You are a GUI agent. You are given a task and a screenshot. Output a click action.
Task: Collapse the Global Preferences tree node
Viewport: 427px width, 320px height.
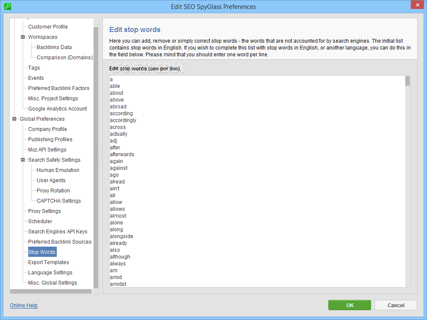click(x=15, y=119)
